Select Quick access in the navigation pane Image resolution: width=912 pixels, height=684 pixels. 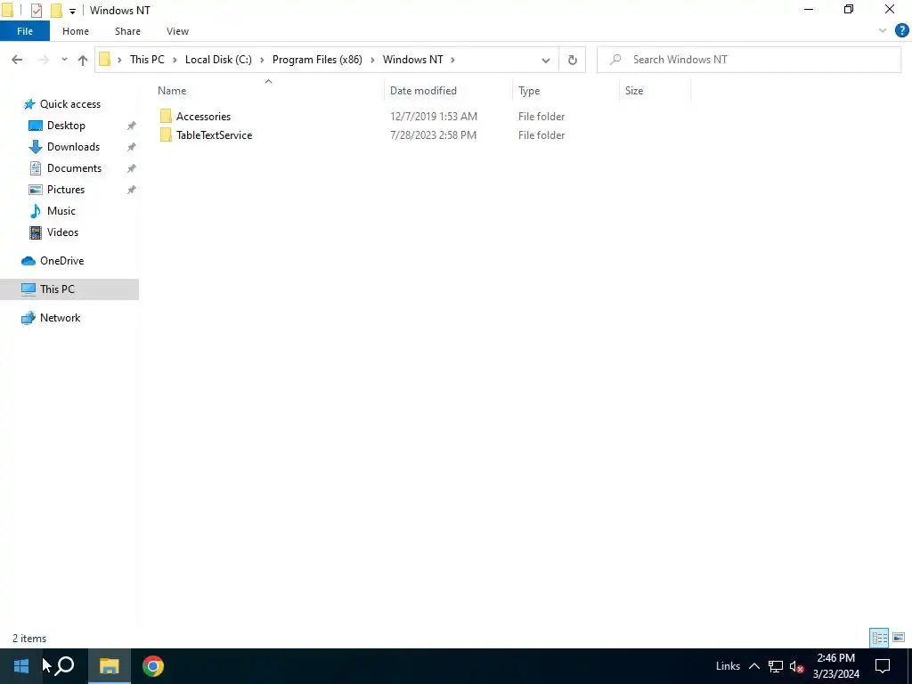[69, 104]
